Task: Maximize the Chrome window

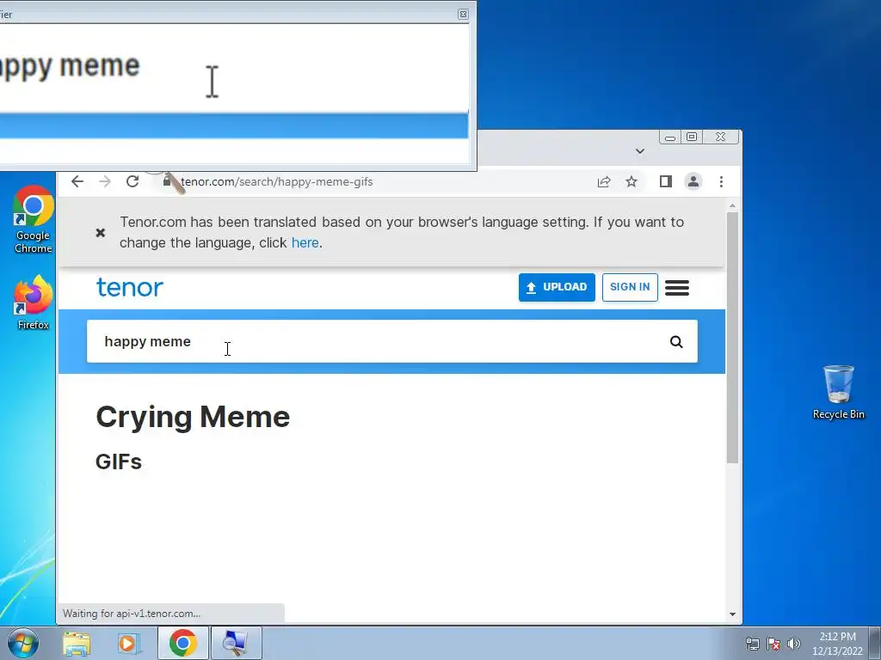Action: coord(692,137)
